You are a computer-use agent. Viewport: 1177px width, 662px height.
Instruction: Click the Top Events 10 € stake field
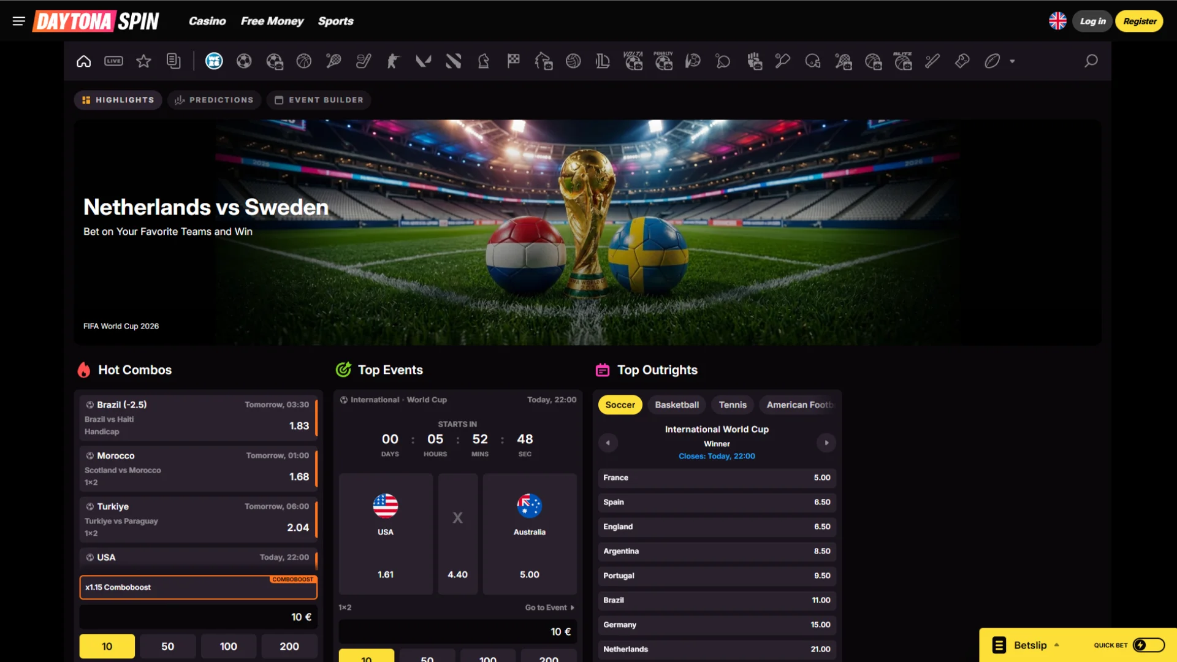click(458, 631)
